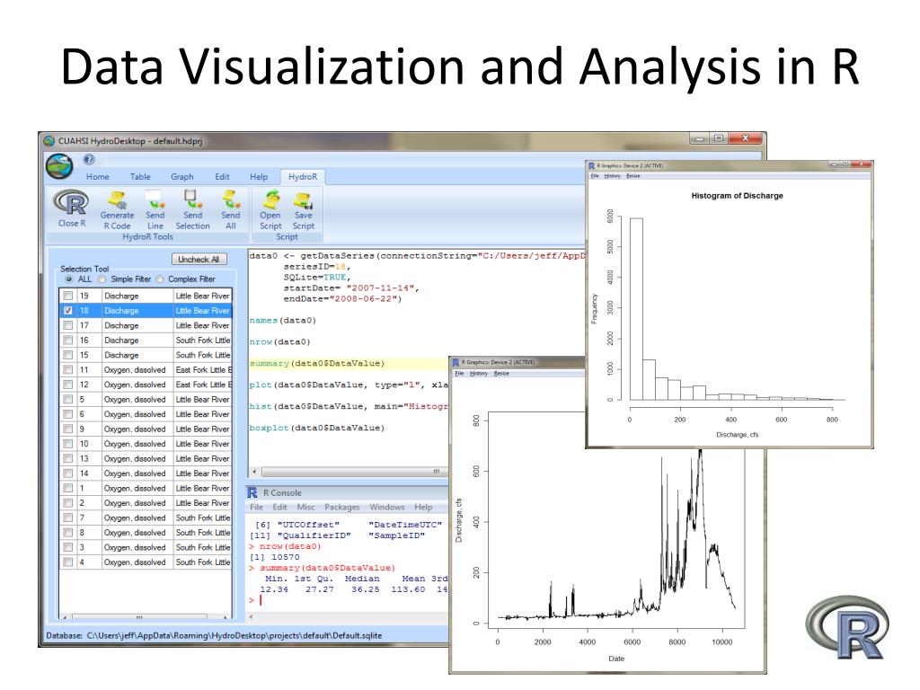Check the box for series 16 Discharge
This screenshot has height=690, width=920.
(68, 340)
